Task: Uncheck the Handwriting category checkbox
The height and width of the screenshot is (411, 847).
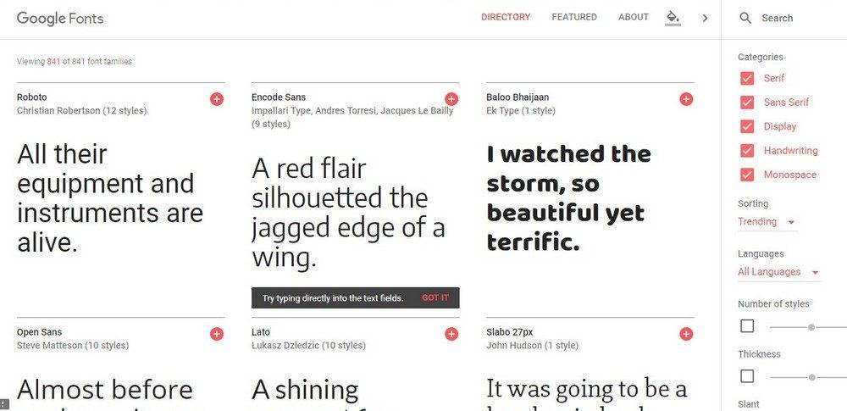Action: 747,151
